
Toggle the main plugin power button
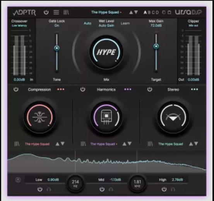(x=46, y=12)
